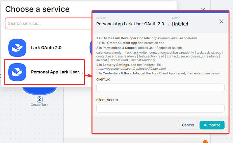233x143 pixels.
Task: Edit the Untitled connection name
Action: tap(180, 24)
